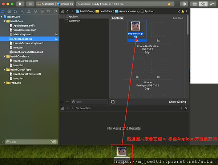
Task: Switch to the Standard editor
Action: [x=194, y=4]
